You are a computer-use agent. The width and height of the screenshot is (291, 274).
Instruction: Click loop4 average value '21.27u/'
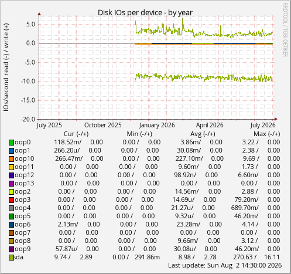[x=182, y=208]
